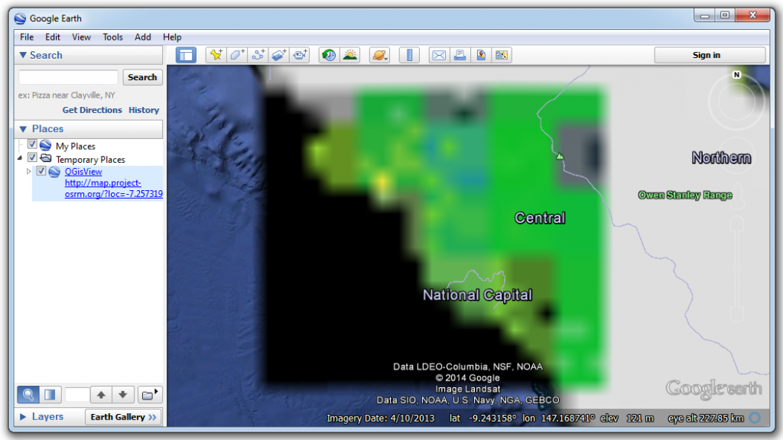This screenshot has height=440, width=783.
Task: Click the Places search magnifier button
Action: [28, 395]
